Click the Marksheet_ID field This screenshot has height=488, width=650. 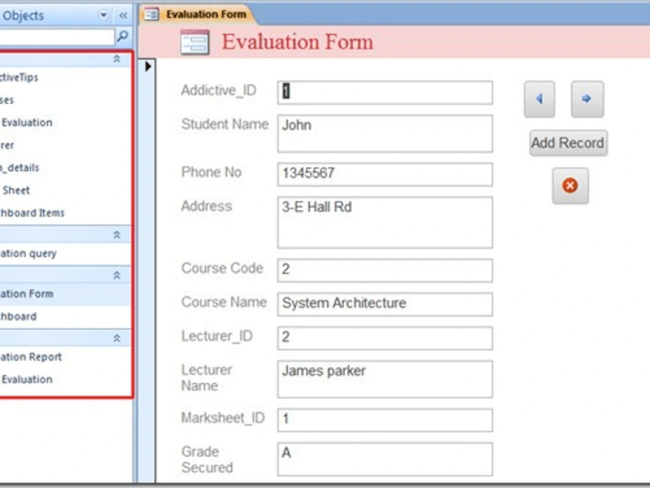click(x=385, y=420)
